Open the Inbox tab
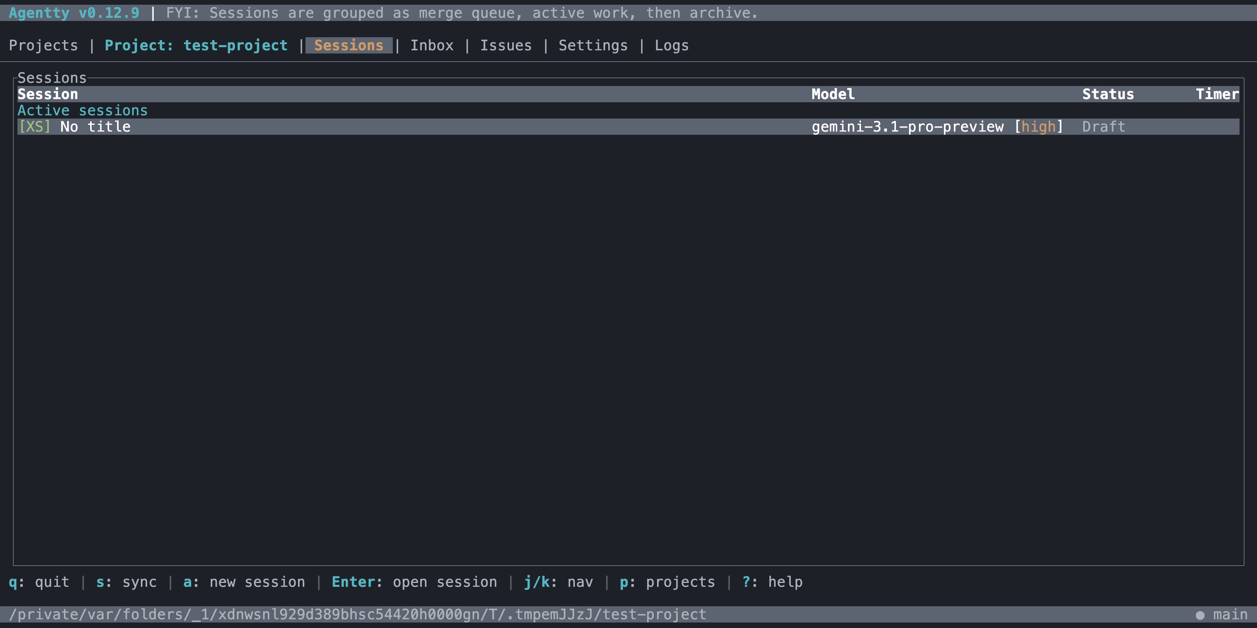Viewport: 1257px width, 628px height. 432,46
